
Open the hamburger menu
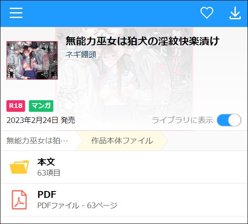16,13
